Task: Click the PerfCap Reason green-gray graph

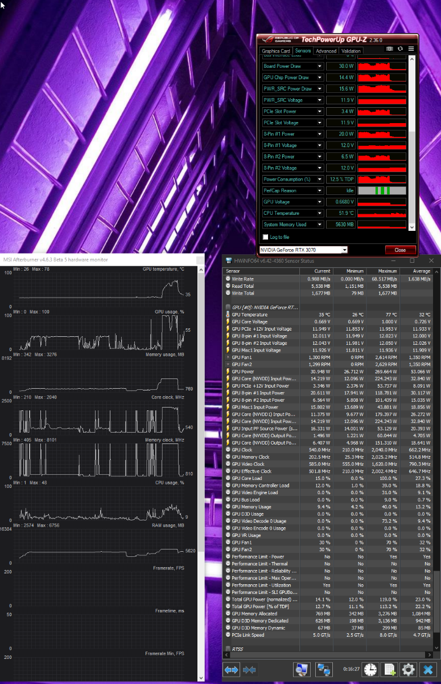Action: click(x=382, y=190)
